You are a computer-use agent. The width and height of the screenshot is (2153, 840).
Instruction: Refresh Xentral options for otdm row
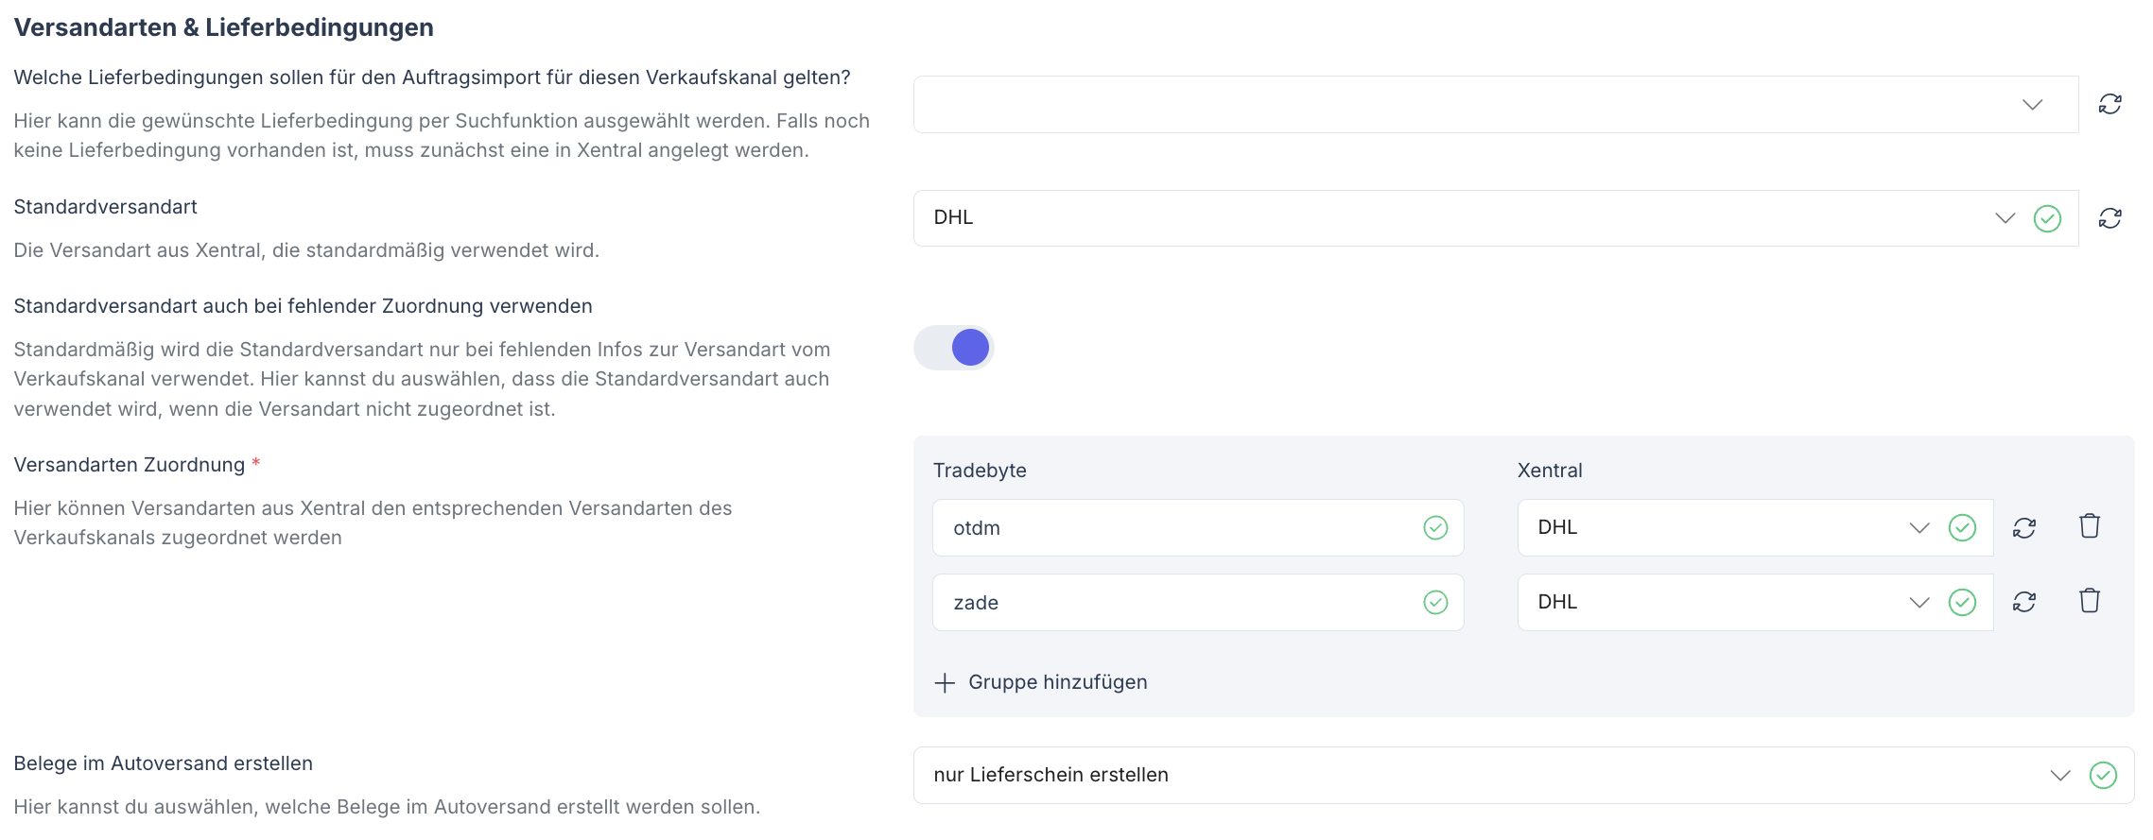2023,527
